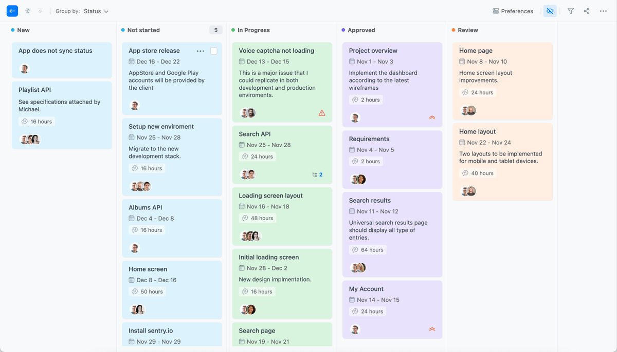
Task: Click the 64 hours estimate on Search results
Action: click(x=368, y=250)
